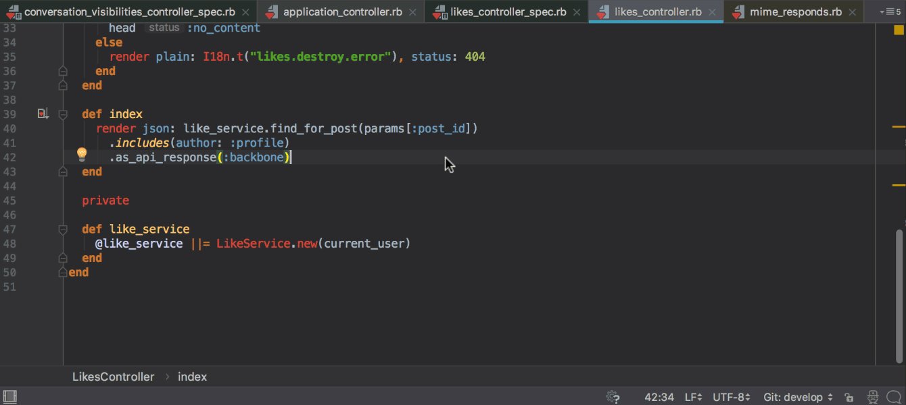Click the gutter override marker beside def index
This screenshot has width=906, height=405.
(43, 114)
